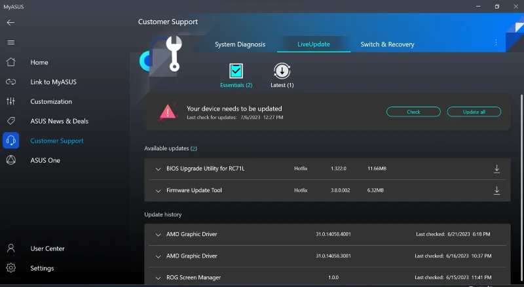
Task: Select the Latest updates download icon
Action: tap(282, 71)
